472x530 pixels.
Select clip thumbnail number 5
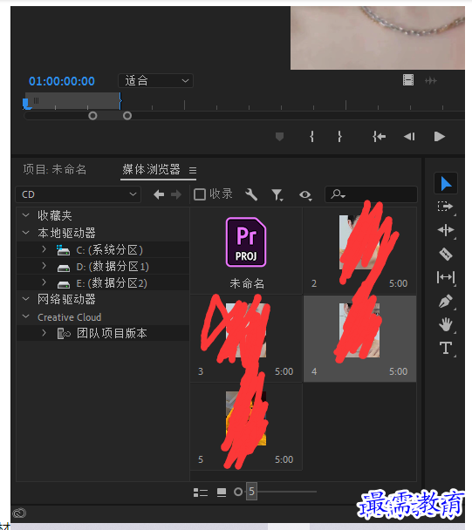246,426
